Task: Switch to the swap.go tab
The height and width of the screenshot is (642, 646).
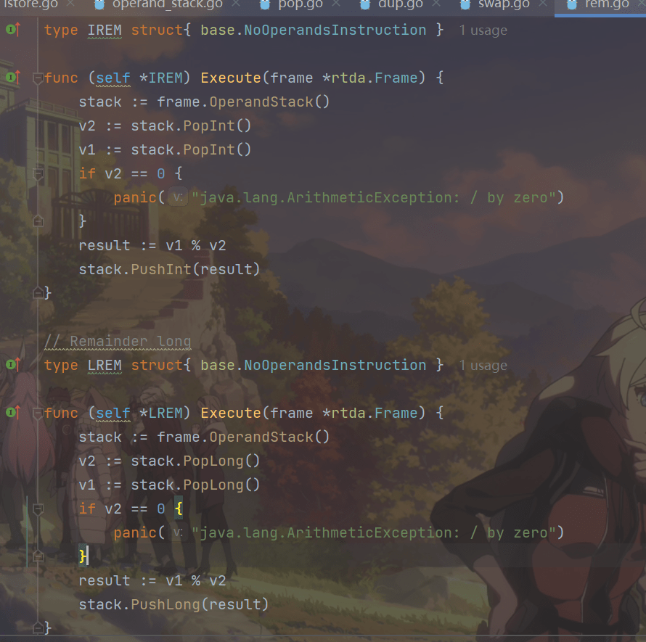Action: pyautogui.click(x=504, y=5)
